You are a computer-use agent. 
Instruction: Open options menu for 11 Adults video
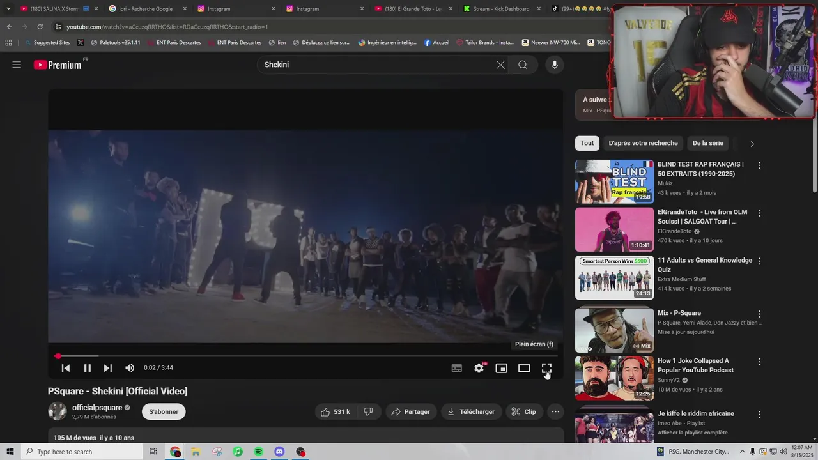759,261
